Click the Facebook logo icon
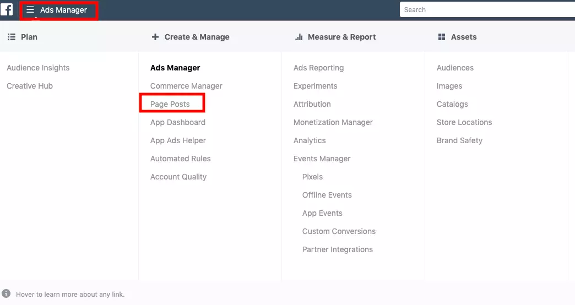 tap(7, 10)
